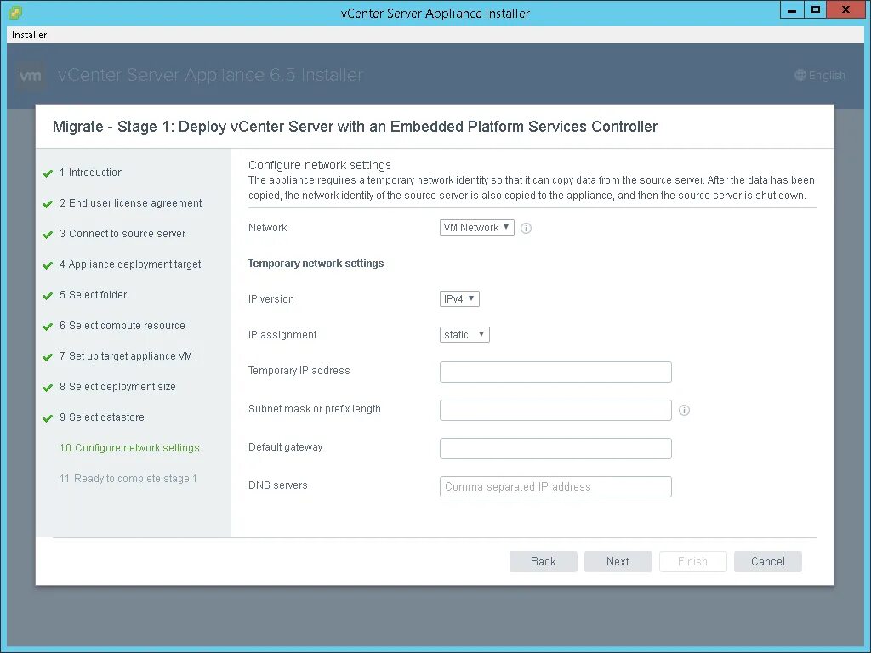
Task: Go to step 1 Introduction
Action: point(91,173)
